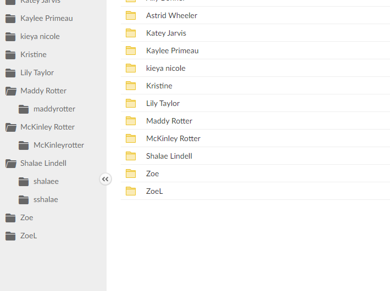Click the Kristine folder icon in the sidebar
Image resolution: width=390 pixels, height=291 pixels.
click(x=10, y=55)
